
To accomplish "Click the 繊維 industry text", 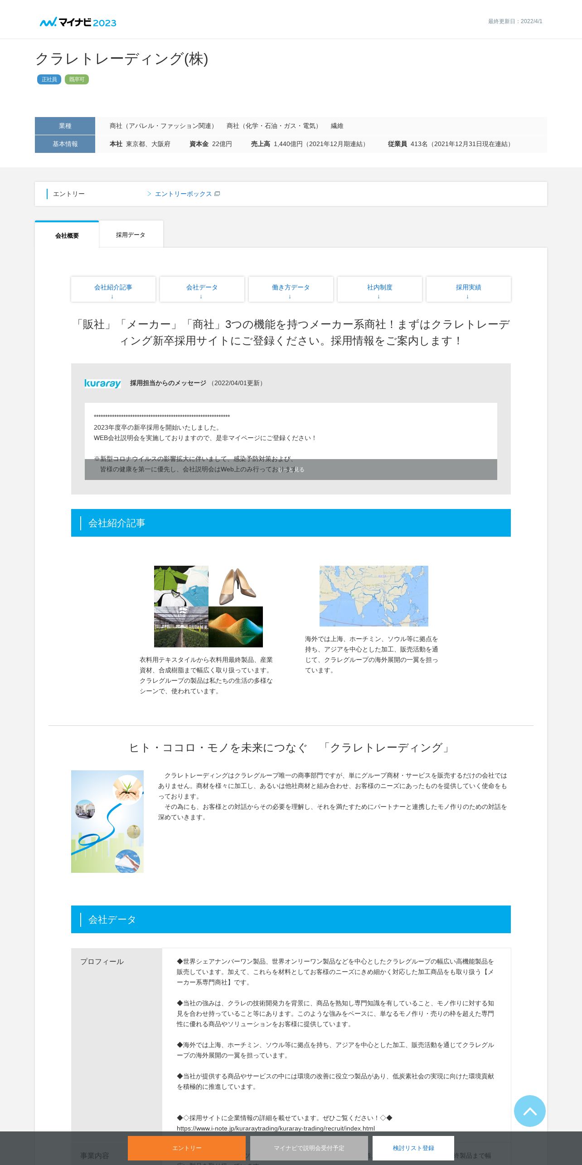I will click(x=337, y=126).
